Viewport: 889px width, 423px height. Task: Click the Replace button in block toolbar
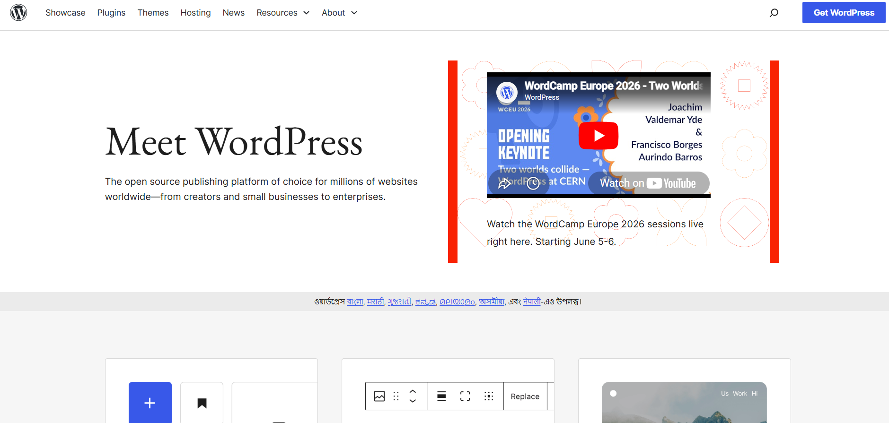point(525,396)
